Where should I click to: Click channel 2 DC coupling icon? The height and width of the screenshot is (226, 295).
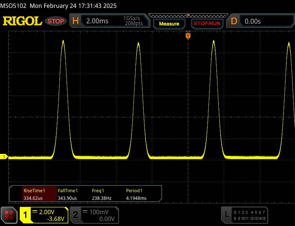coord(85,212)
